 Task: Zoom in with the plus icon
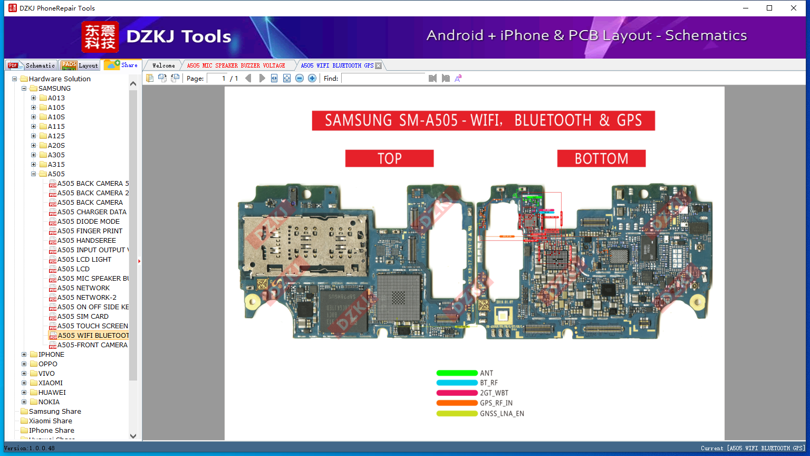click(312, 78)
